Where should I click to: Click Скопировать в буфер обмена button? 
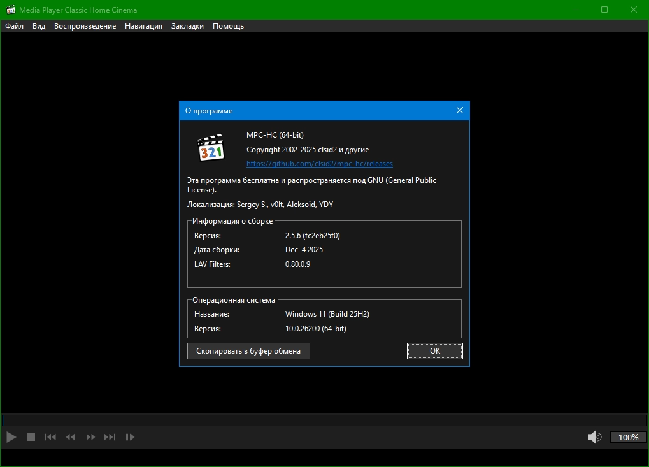248,351
